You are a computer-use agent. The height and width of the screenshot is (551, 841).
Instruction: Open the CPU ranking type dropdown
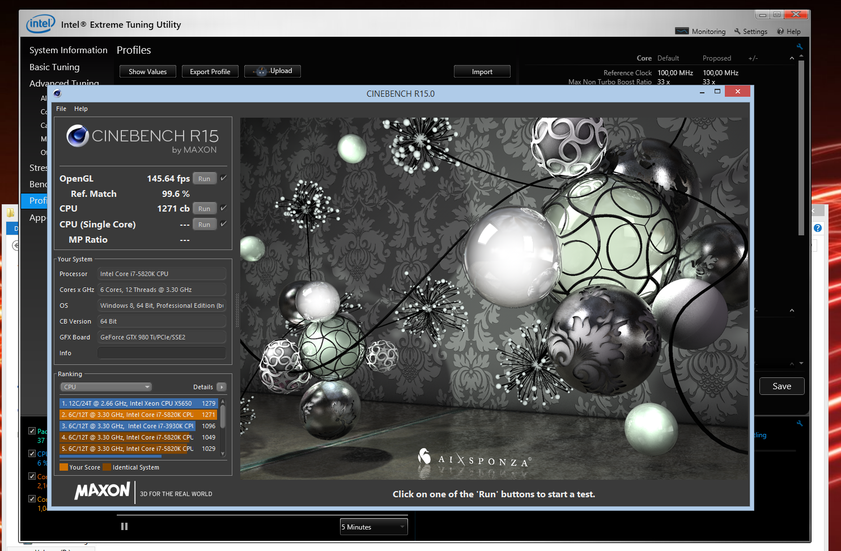(106, 387)
